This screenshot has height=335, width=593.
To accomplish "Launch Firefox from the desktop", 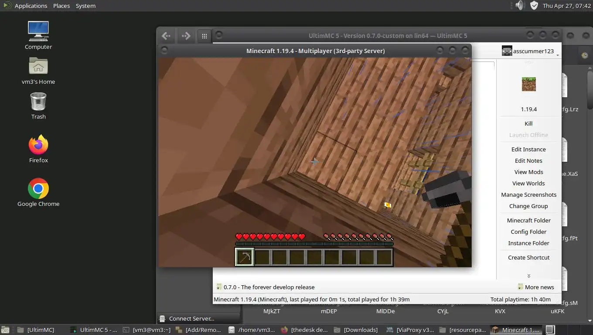I will (38, 145).
